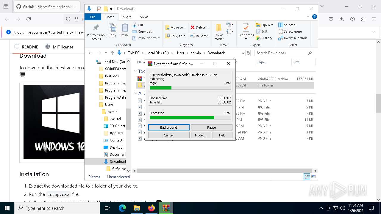The image size is (381, 214).
Task: Select ProgramData folder in tree
Action: [x=113, y=97]
